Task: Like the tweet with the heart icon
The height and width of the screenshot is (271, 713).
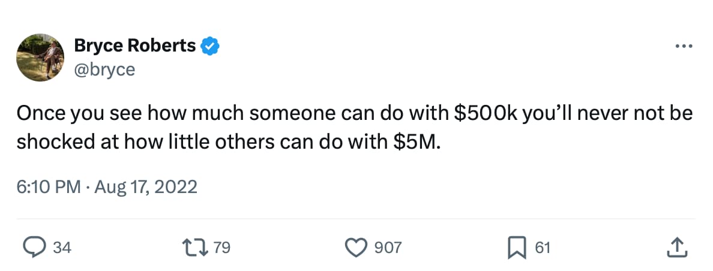Action: tap(358, 246)
